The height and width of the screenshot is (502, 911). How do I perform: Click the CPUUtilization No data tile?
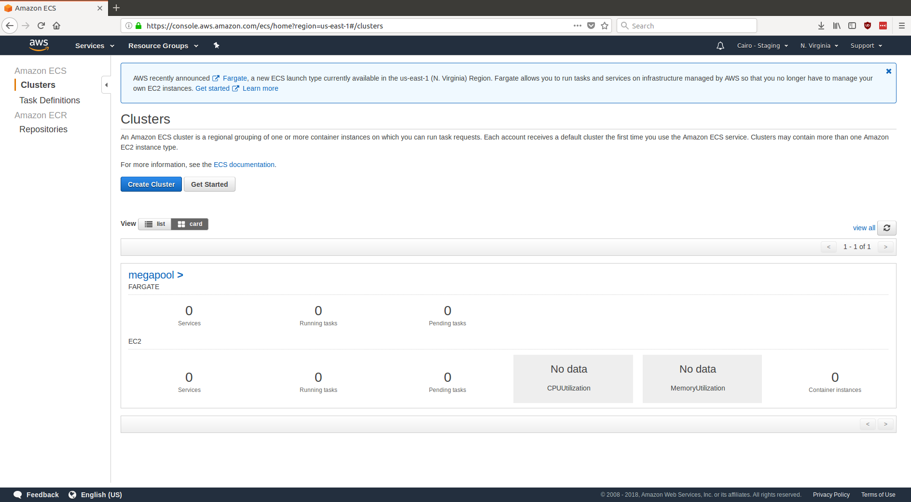(573, 379)
